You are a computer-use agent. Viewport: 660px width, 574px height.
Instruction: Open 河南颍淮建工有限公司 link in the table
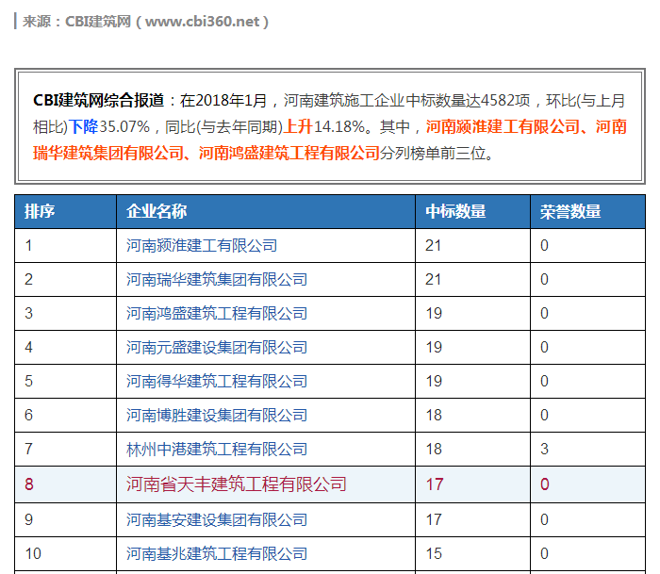[x=202, y=246]
